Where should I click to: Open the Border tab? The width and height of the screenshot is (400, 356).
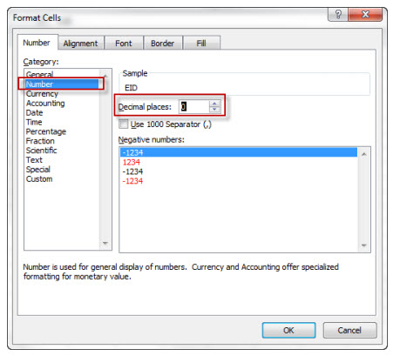click(x=162, y=44)
